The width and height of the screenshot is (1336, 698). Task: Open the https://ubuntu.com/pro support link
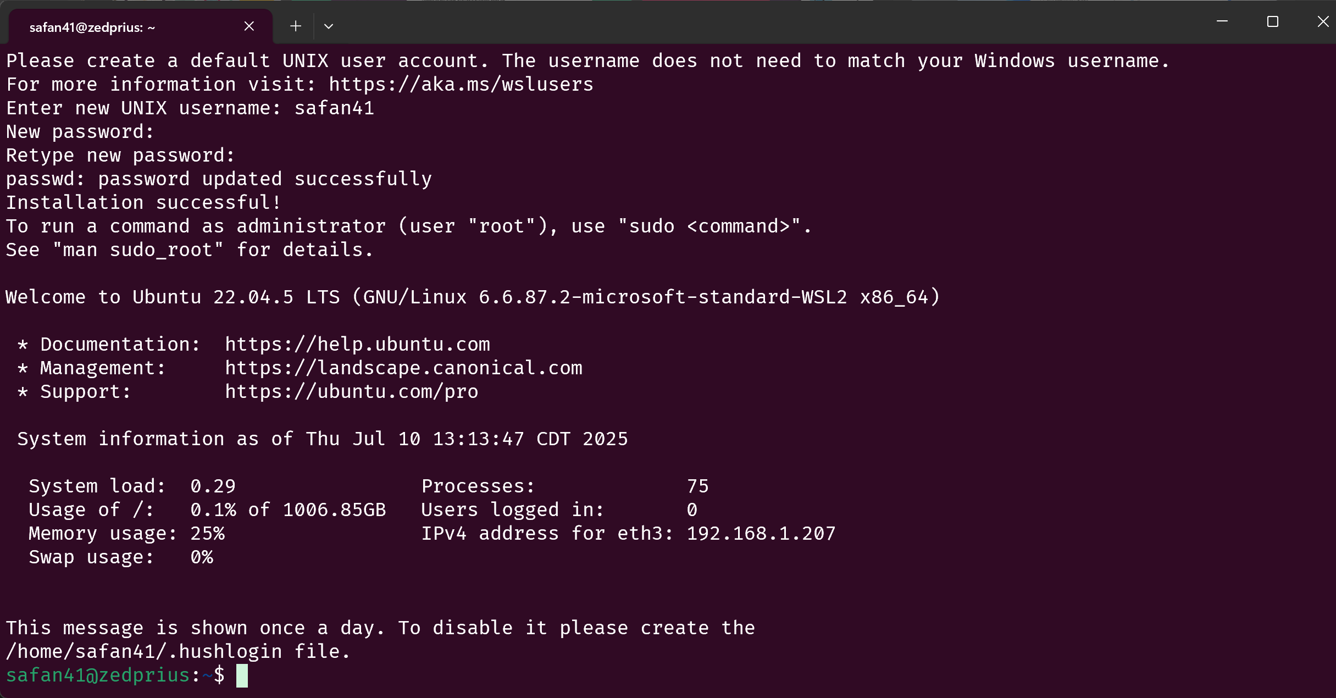click(x=352, y=392)
